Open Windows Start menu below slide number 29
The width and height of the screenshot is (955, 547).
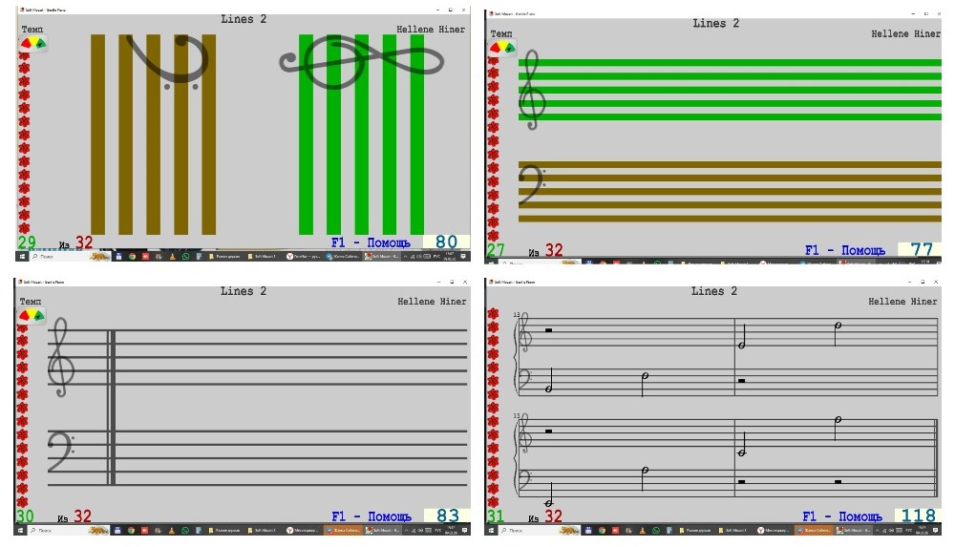pos(21,257)
